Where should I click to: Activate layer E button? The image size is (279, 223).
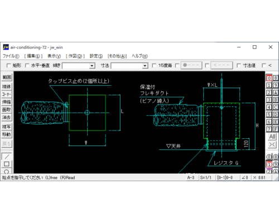pyautogui.click(x=276, y=122)
